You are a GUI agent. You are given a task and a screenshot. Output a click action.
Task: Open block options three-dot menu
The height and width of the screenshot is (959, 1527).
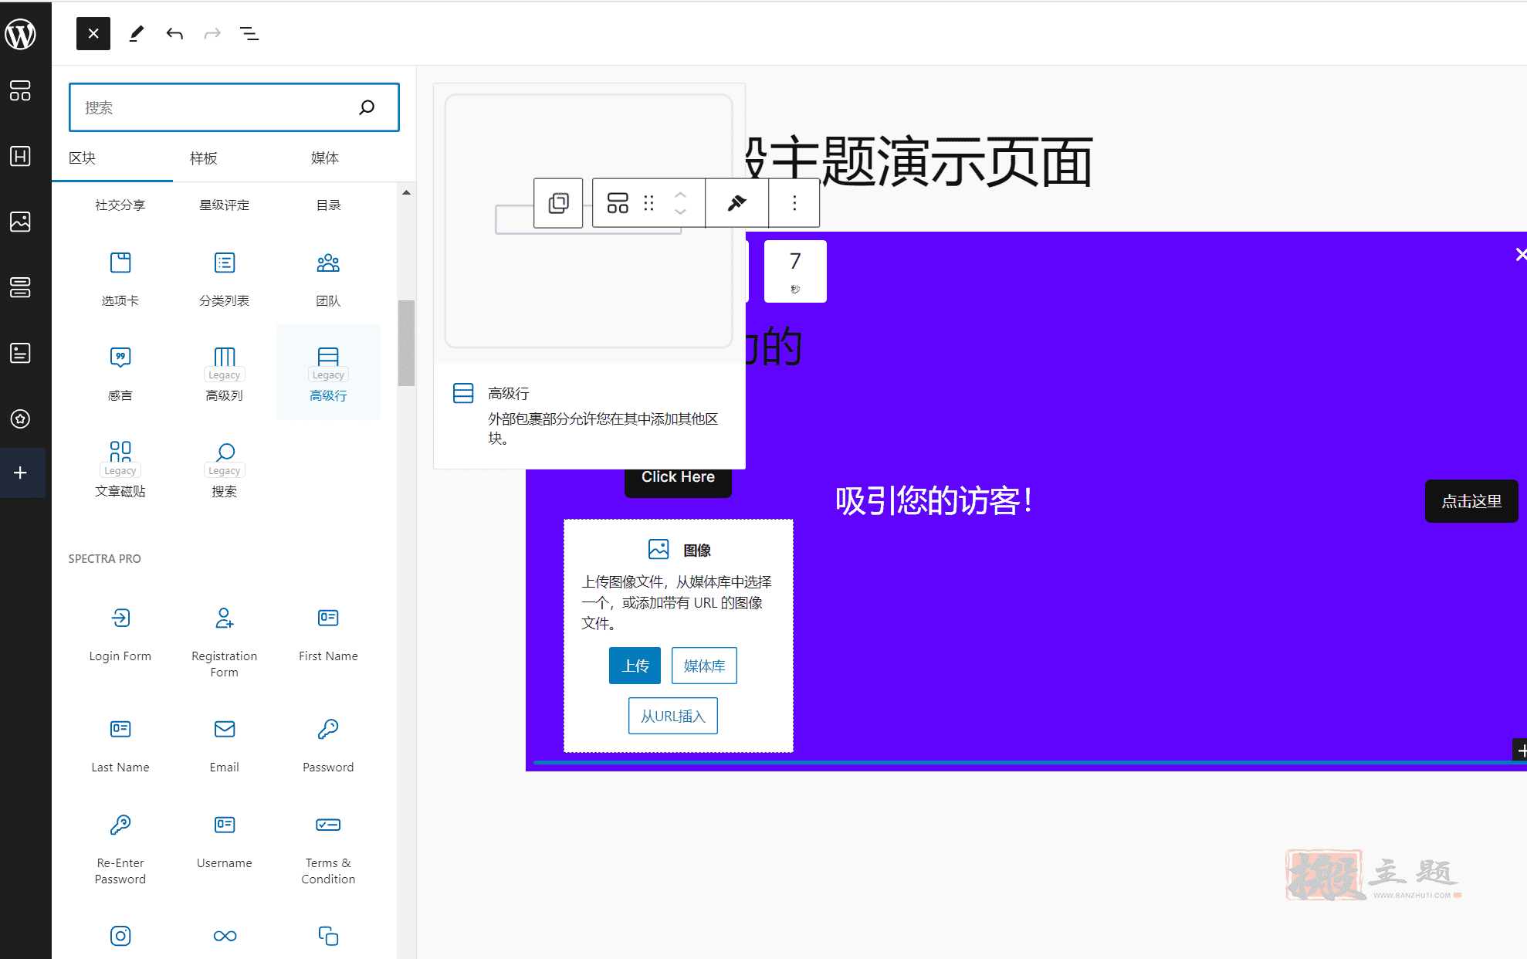click(x=794, y=203)
